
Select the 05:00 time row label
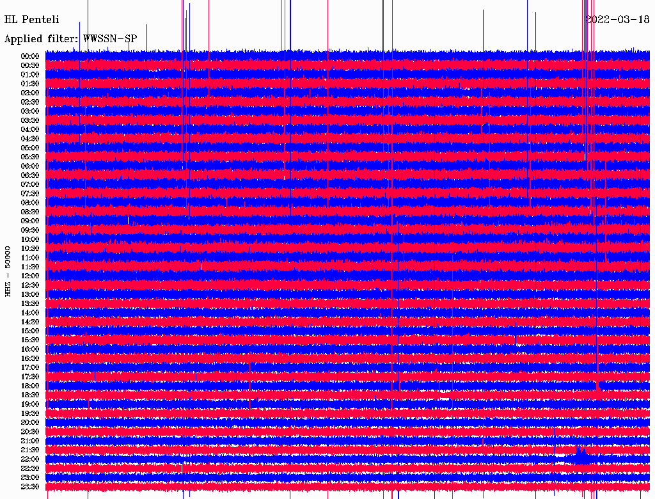pos(30,148)
